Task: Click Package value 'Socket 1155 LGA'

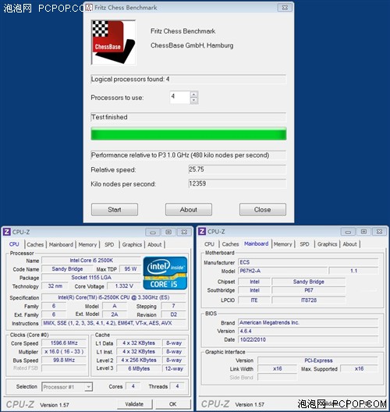Action: [91, 278]
